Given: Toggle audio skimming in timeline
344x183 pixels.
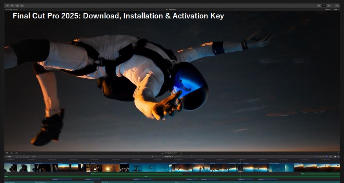Looking at the screenshot, I should coord(320,157).
